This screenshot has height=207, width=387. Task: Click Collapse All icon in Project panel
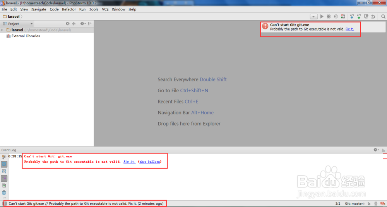coord(74,24)
